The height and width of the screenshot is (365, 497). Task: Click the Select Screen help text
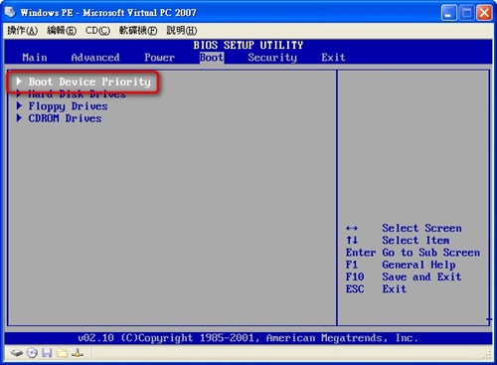coord(421,228)
